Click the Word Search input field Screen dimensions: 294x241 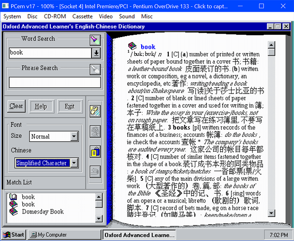click(50, 53)
